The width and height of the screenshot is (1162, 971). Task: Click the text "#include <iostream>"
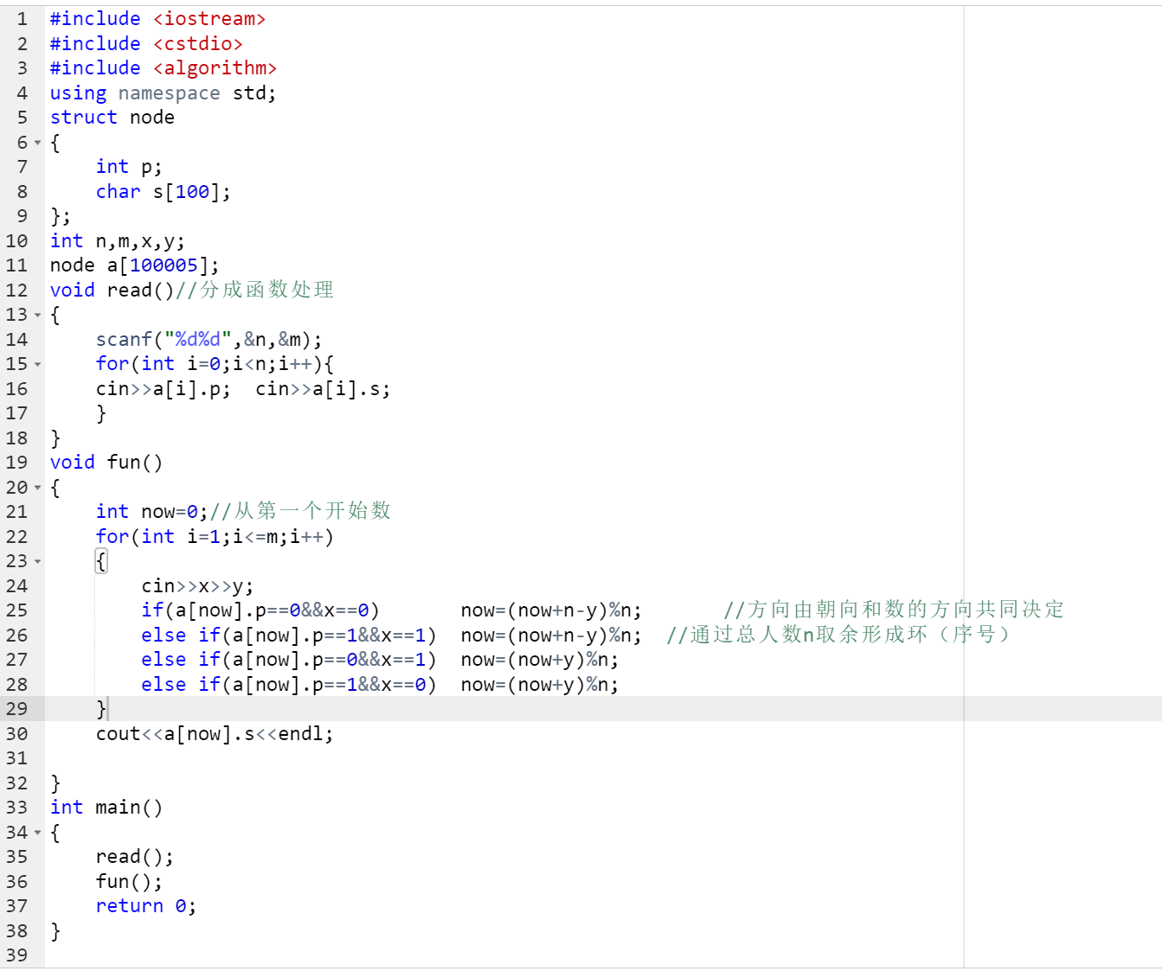(157, 19)
